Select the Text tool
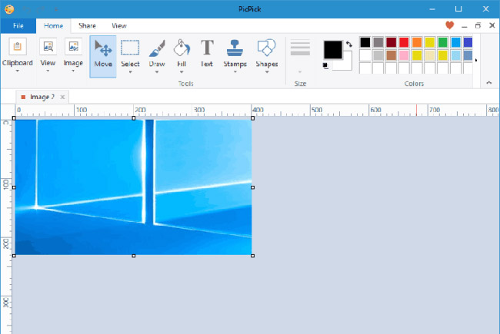Screen dimensions: 500x334 pyautogui.click(x=207, y=48)
